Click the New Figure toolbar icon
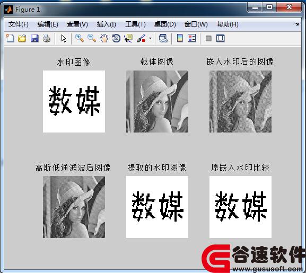Screen dimensions: 306x273 coord(10,38)
